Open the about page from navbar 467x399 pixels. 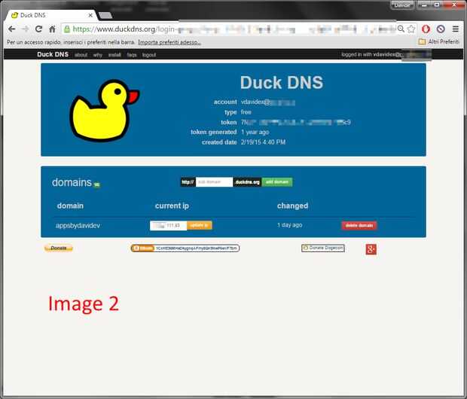[x=81, y=55]
